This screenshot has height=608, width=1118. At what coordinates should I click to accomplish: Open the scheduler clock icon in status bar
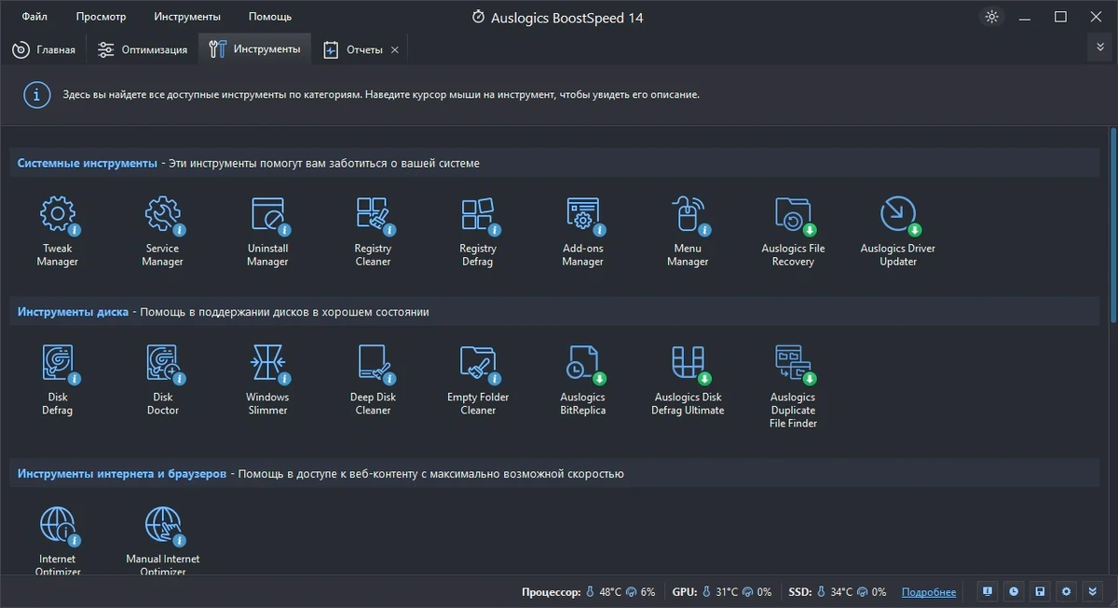pyautogui.click(x=1014, y=591)
